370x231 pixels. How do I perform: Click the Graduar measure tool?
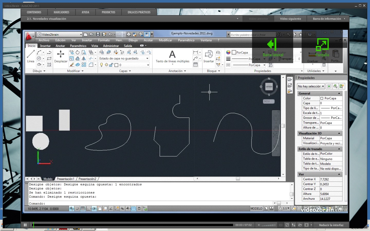(x=312, y=57)
